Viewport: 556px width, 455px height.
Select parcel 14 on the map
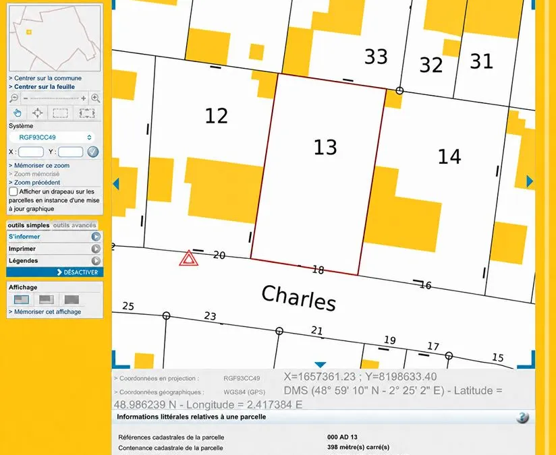click(449, 156)
